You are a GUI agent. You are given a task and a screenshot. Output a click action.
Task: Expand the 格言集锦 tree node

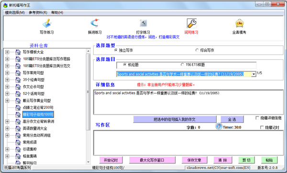point(7,156)
